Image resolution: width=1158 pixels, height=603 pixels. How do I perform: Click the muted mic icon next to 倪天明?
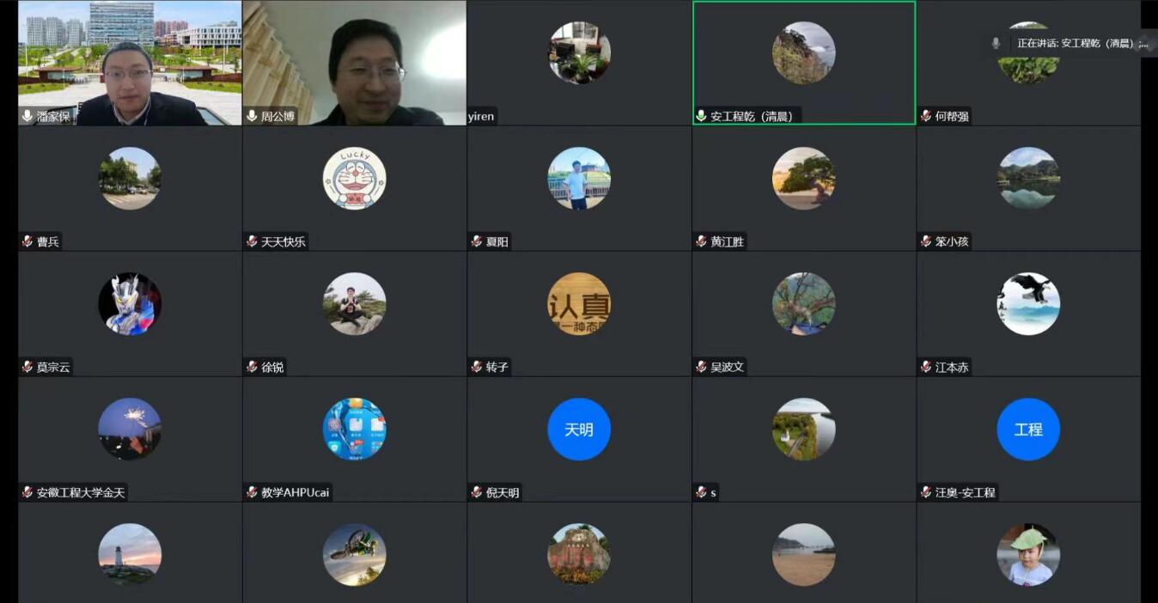click(x=477, y=492)
